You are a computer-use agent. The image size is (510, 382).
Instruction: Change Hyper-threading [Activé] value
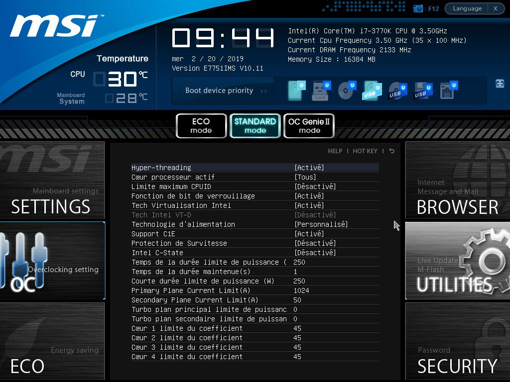coord(309,168)
